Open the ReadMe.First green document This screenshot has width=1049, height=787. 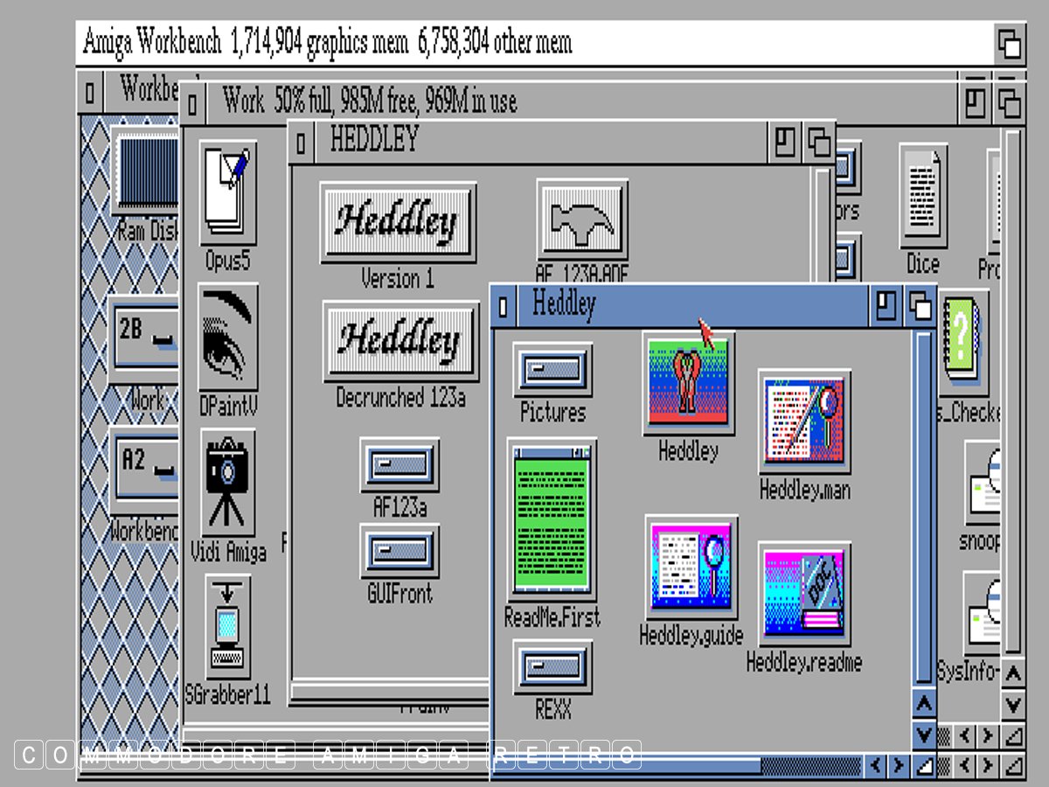(x=552, y=519)
